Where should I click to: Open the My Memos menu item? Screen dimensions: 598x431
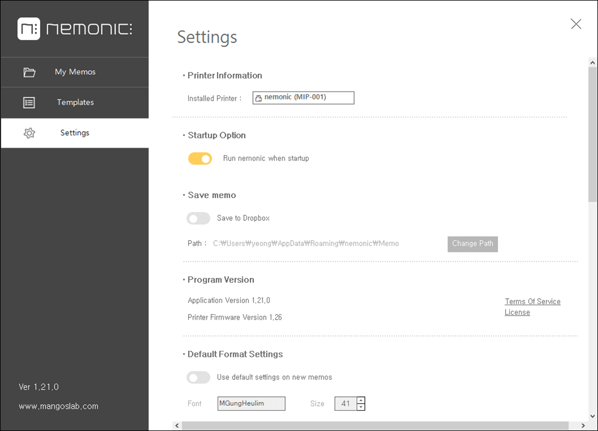tap(75, 72)
